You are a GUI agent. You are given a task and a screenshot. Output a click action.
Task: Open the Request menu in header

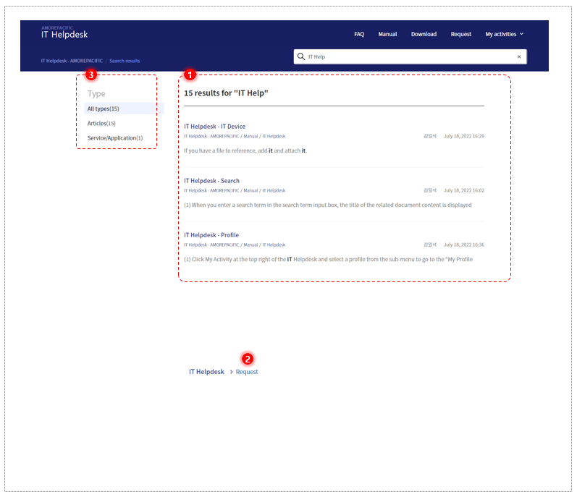(460, 34)
